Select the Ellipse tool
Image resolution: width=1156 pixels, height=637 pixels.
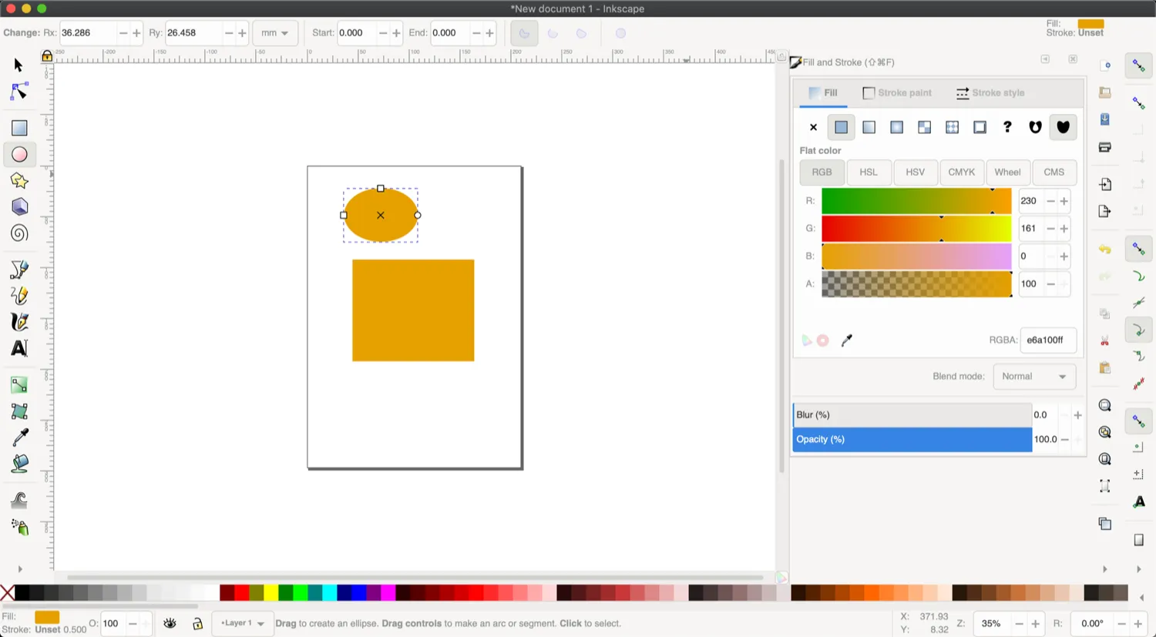pos(18,154)
